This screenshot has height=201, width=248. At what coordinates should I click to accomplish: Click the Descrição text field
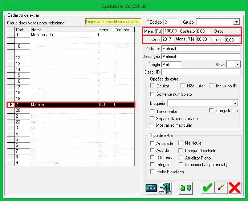pyautogui.click(x=200, y=56)
